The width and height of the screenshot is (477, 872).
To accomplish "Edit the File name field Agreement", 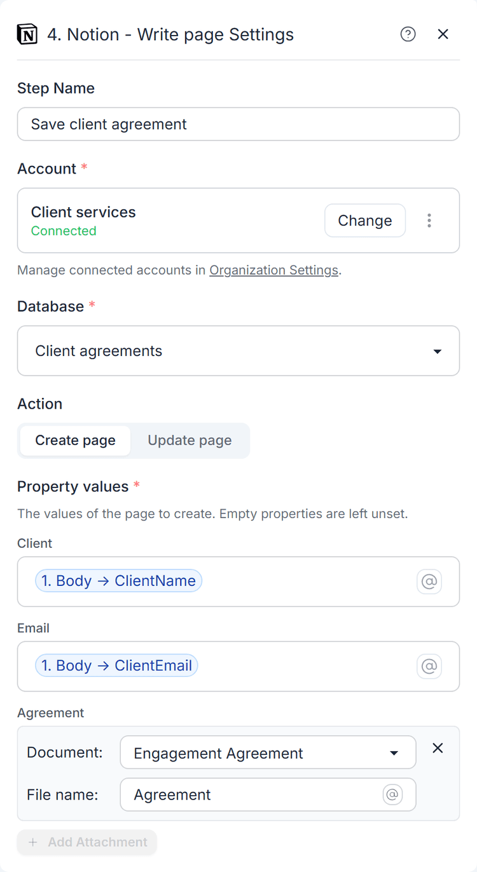I will tap(268, 794).
